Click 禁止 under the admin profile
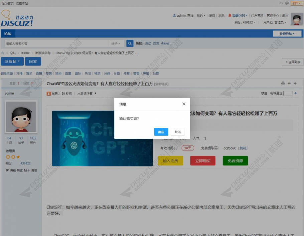The image size is (304, 236). click(20, 170)
